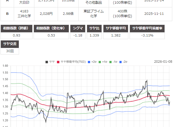Click the 2,028円 price cell in row B
Screen dimensions: 173x127
coord(46,14)
